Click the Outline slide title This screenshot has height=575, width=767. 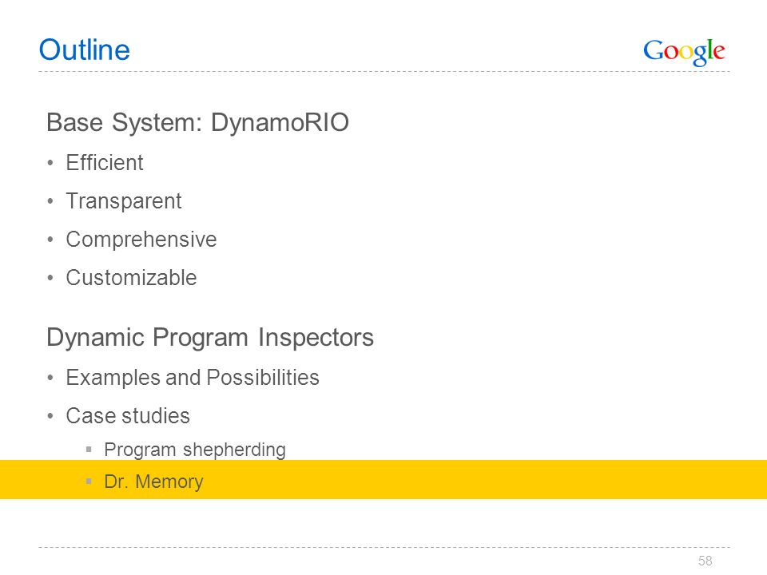coord(85,50)
